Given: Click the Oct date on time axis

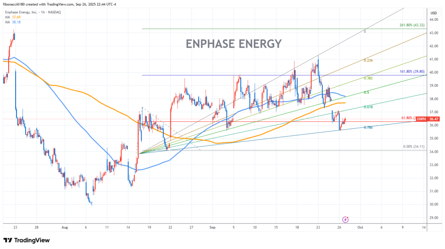Looking at the screenshot, I should coord(360,227).
